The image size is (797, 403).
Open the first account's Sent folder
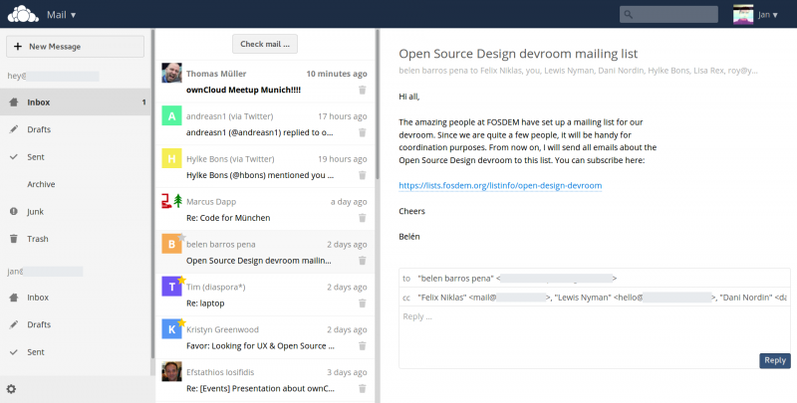tap(76, 157)
